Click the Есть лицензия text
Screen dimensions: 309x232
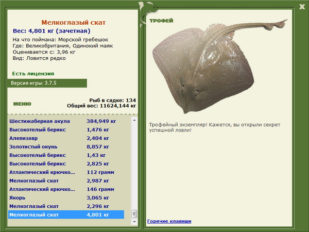click(x=33, y=74)
